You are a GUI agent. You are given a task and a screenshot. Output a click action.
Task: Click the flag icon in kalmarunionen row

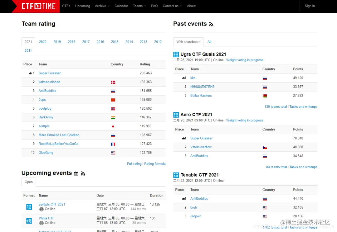[x=113, y=82]
